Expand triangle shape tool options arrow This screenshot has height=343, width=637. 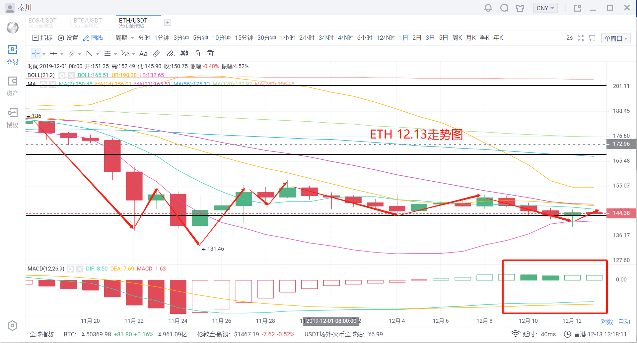tap(98, 54)
